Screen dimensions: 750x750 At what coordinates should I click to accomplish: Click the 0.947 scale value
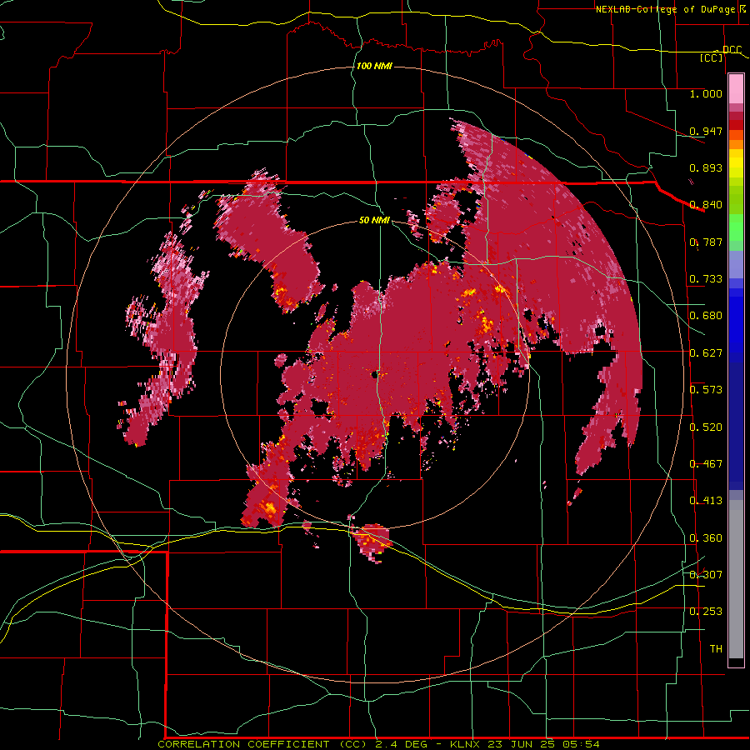[x=706, y=131]
